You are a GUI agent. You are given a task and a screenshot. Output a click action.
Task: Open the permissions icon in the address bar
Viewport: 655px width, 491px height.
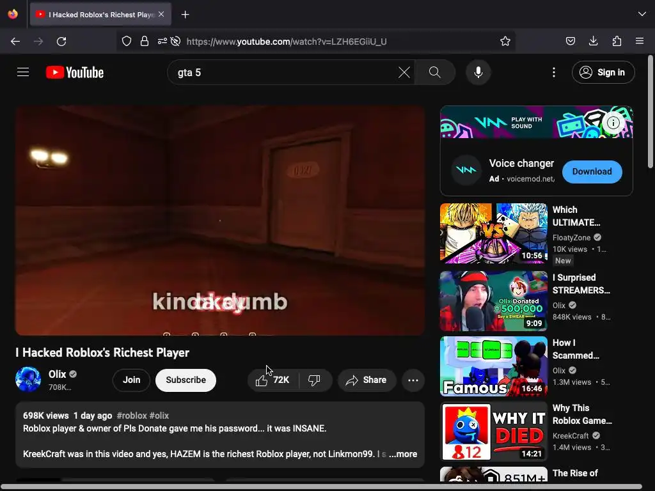pyautogui.click(x=162, y=41)
